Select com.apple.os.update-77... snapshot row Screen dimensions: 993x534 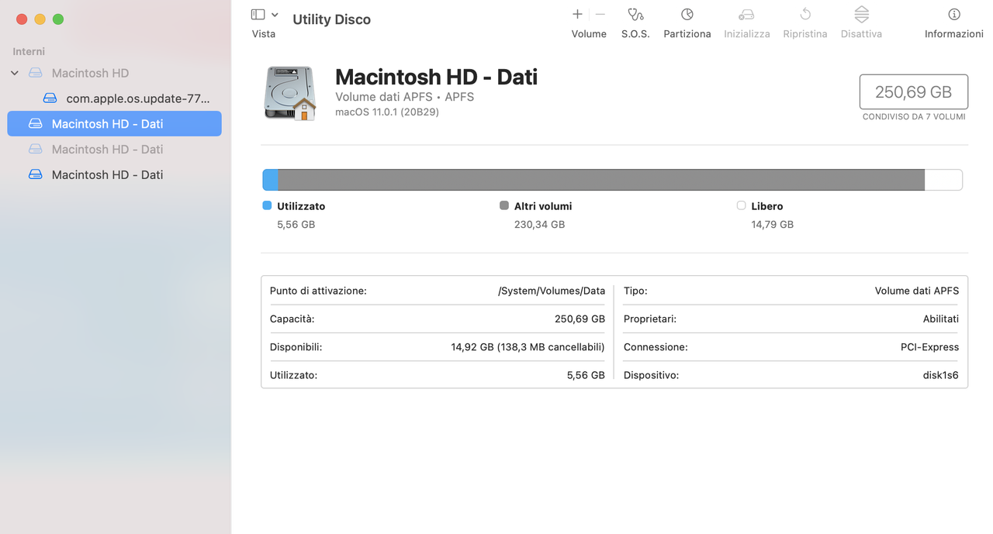click(x=114, y=98)
